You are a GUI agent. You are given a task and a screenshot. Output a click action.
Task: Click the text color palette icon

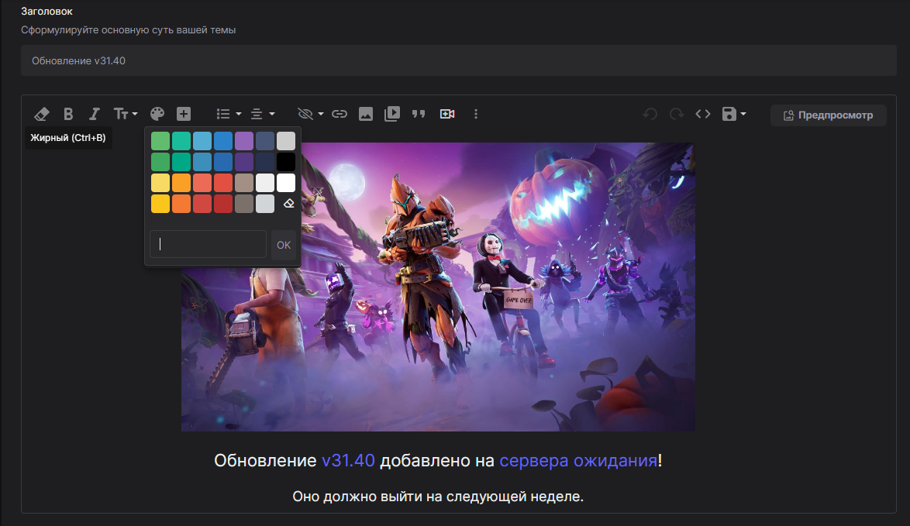(x=157, y=114)
